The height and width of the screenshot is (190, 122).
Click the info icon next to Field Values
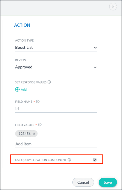click(40, 125)
